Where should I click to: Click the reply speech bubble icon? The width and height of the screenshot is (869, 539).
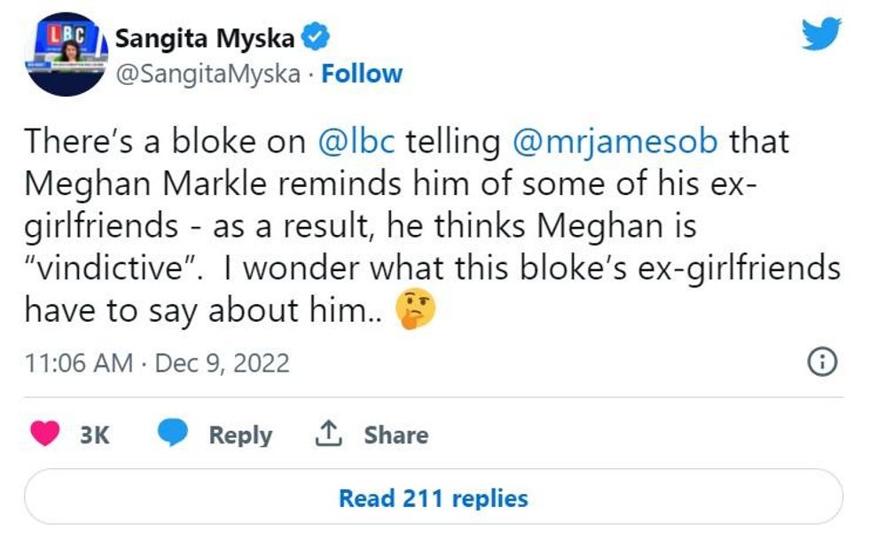[x=173, y=434]
